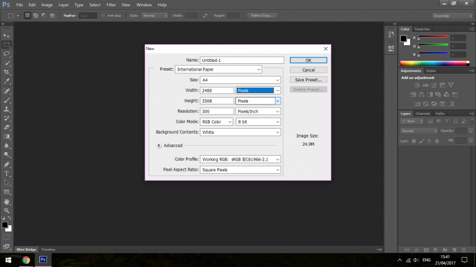Image resolution: width=476 pixels, height=267 pixels.
Task: Switch foreground and background colors arrow
Action: coord(9,218)
